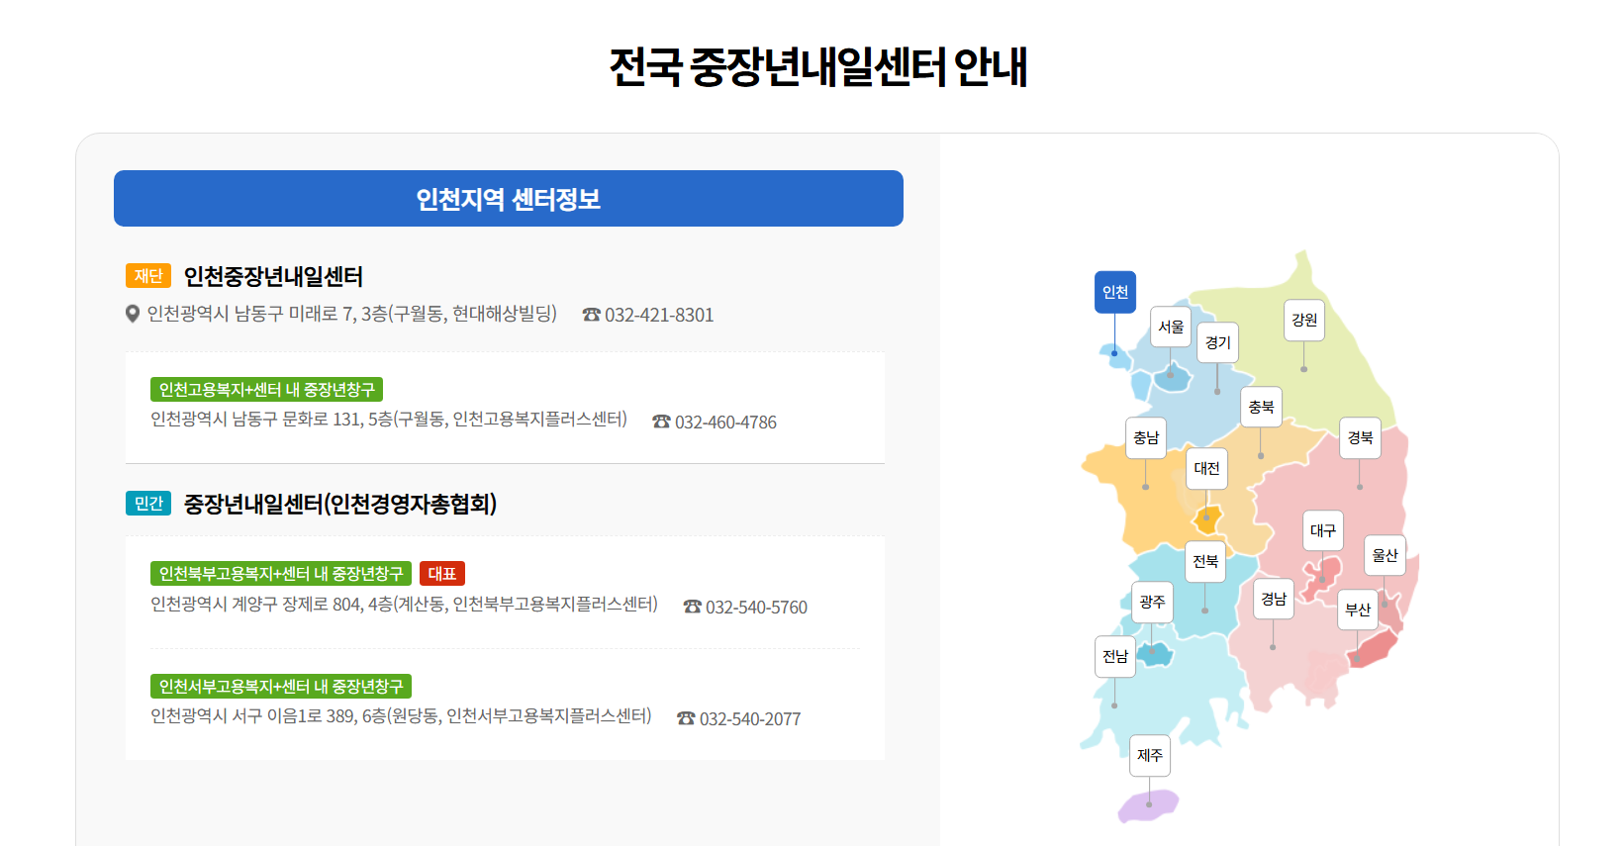
Task: Click the phone icon next to 032-540-5760
Action: pos(693,607)
